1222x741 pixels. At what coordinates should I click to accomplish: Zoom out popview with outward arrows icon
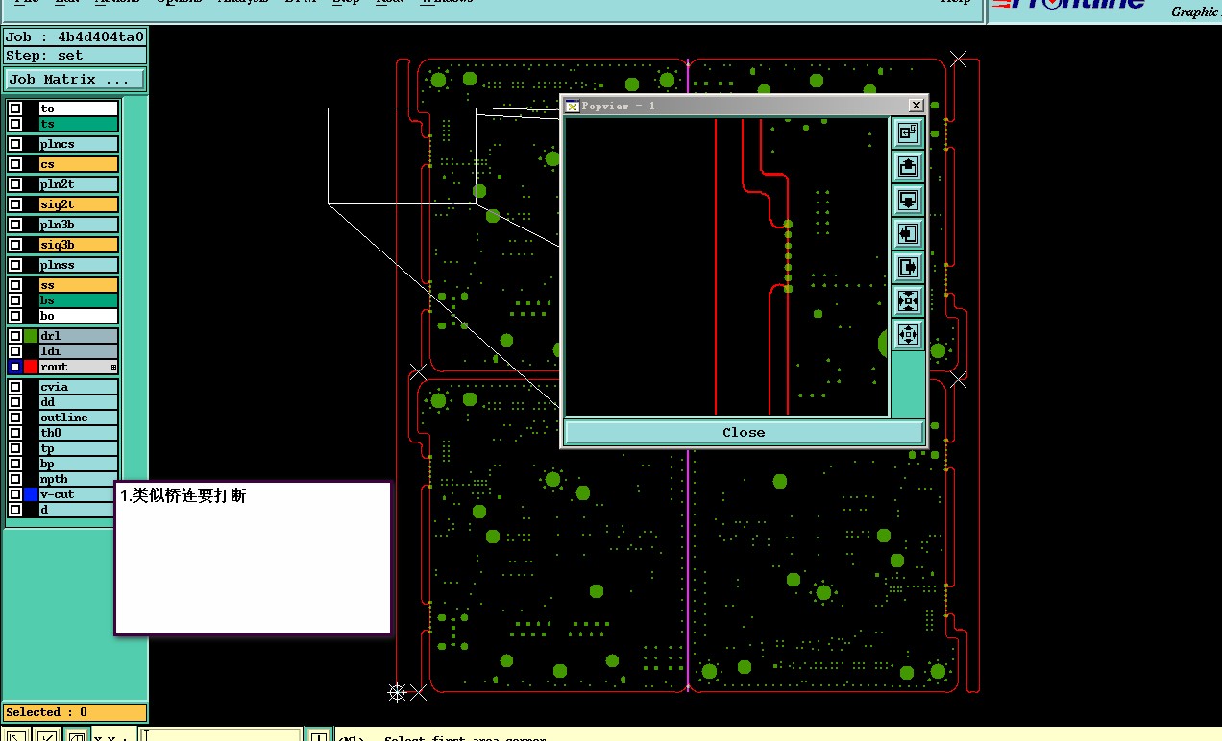pyautogui.click(x=908, y=334)
